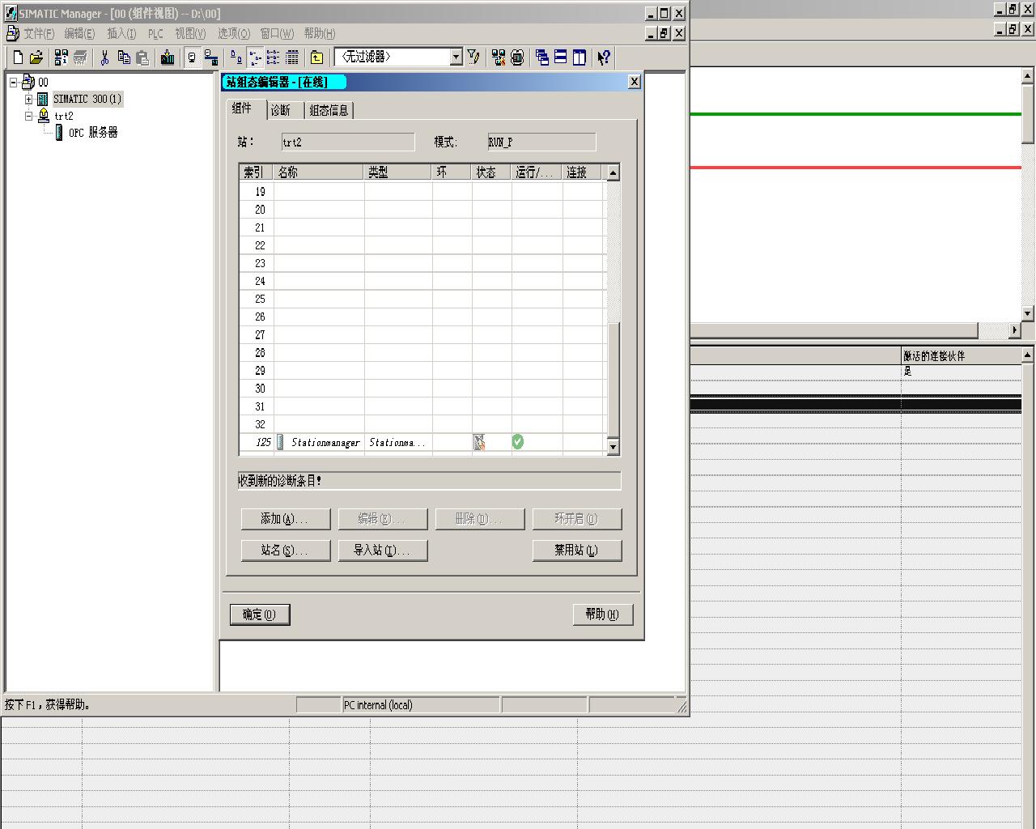Click the filter funnel icon

(x=473, y=57)
